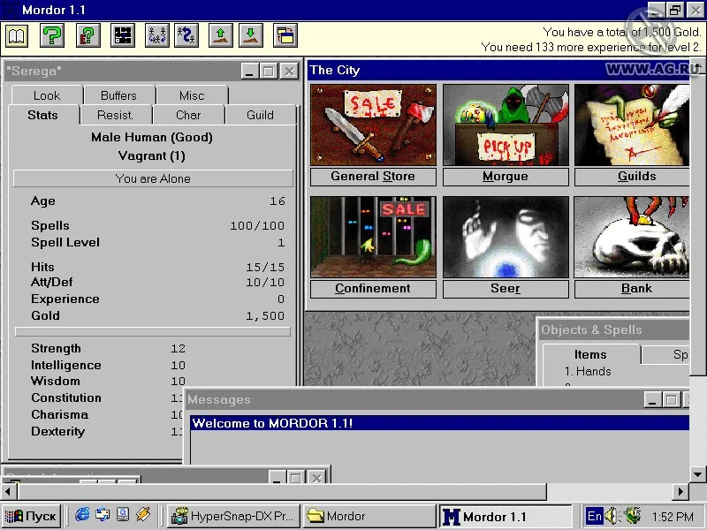Click the horizontal scrollbar right arrow
Viewport: 707px width, 530px height.
coord(680,491)
